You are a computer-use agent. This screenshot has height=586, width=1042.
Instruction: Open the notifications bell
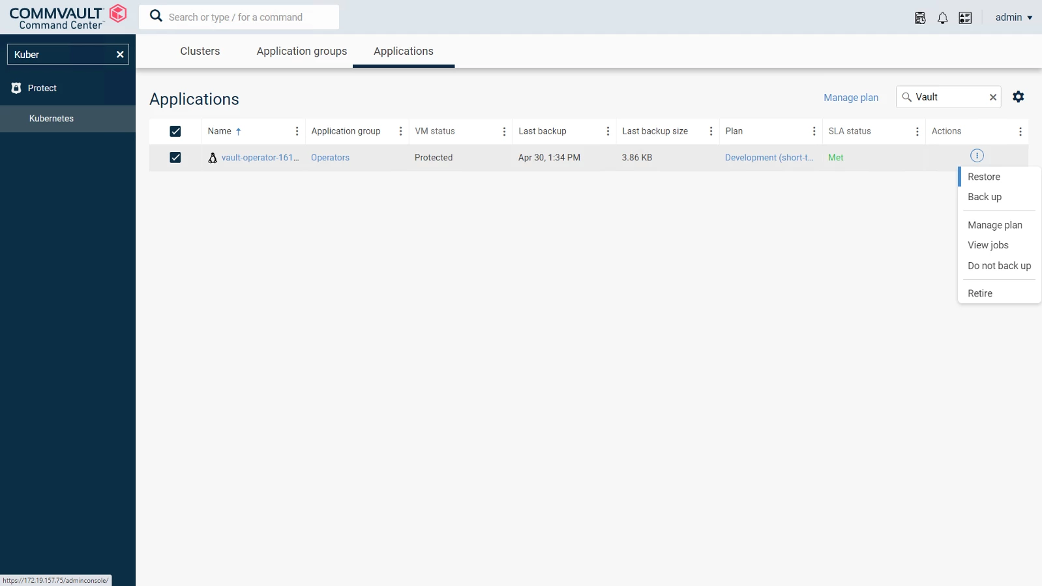942,18
